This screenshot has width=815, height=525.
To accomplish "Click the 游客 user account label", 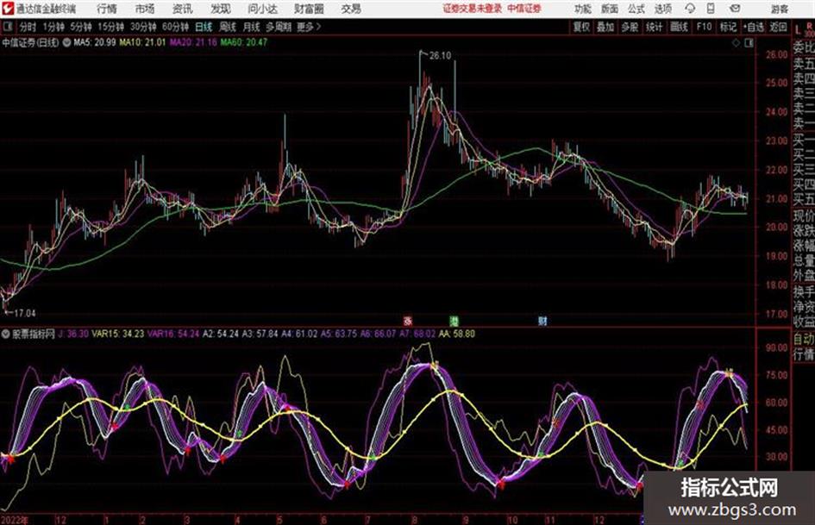I will click(x=779, y=9).
